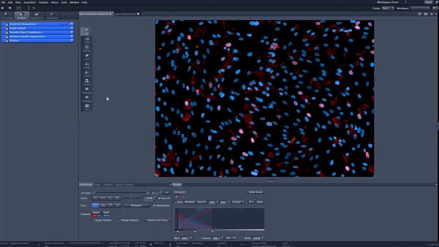439x247 pixels.
Task: Click the Spline Mode button
Action: (255, 192)
